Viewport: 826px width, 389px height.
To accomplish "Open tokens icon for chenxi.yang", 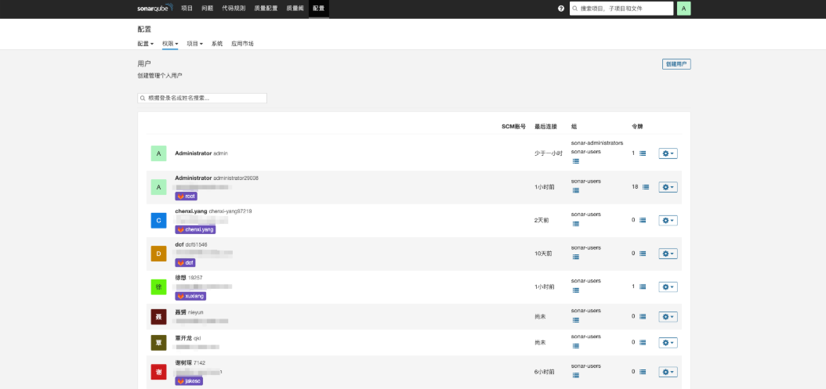I will pos(643,220).
